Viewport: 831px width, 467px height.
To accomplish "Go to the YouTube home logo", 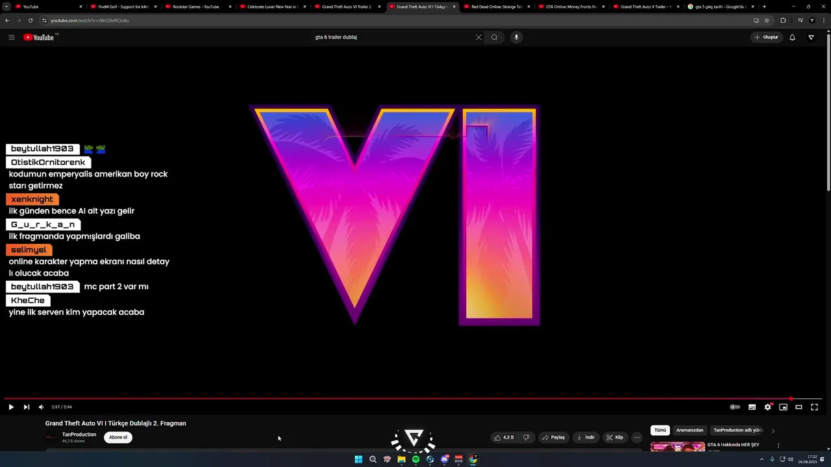I will [x=39, y=37].
